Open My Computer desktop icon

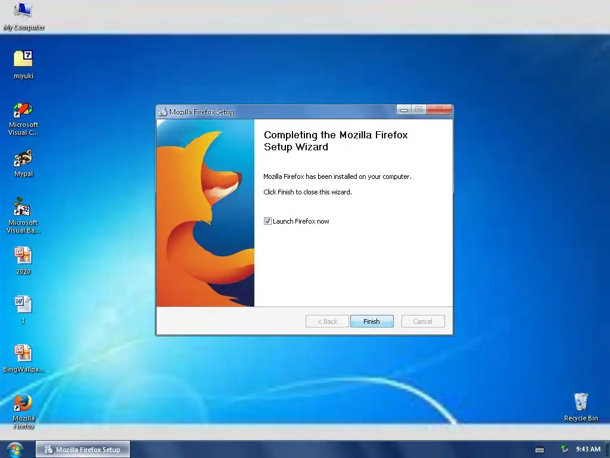(23, 16)
